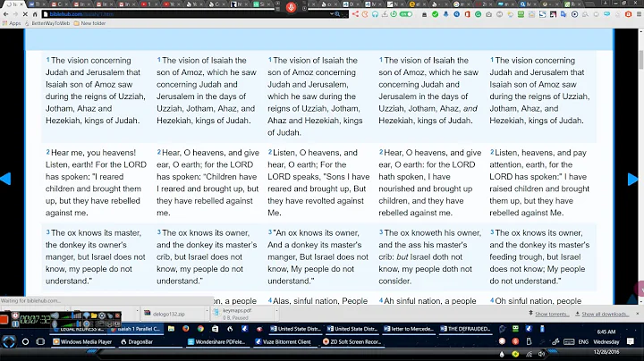The width and height of the screenshot is (644, 361).
Task: Open the Cortana circle icon
Action: click(25, 341)
